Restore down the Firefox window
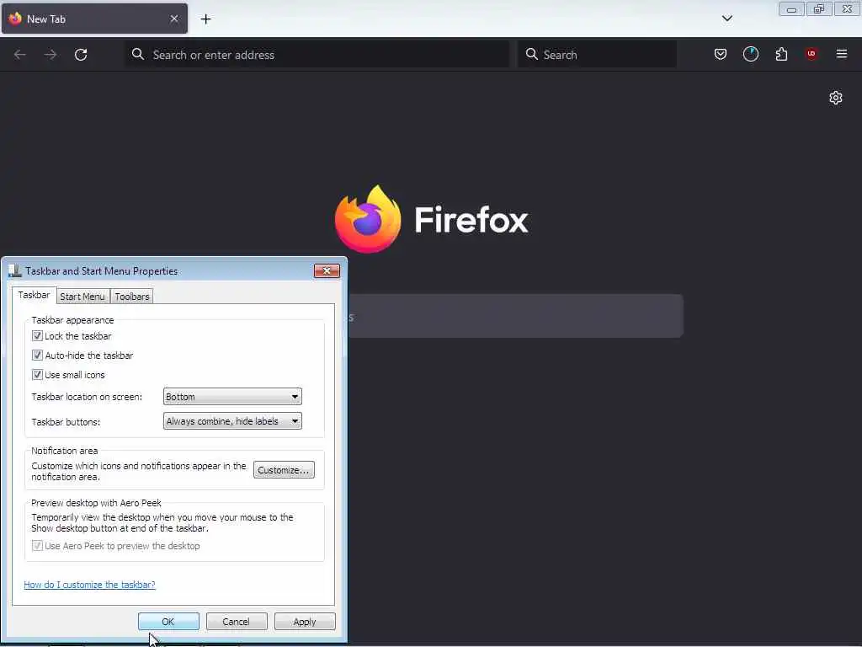Image resolution: width=862 pixels, height=647 pixels. (819, 8)
